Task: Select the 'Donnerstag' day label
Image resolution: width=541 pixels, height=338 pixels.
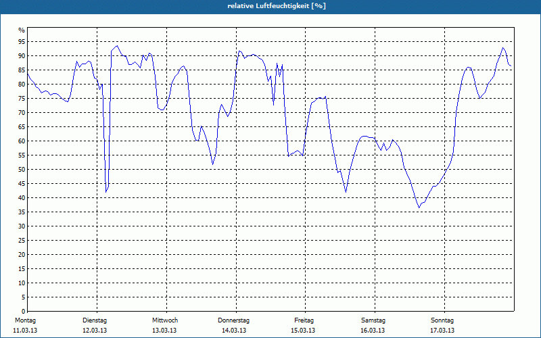Action: click(233, 320)
